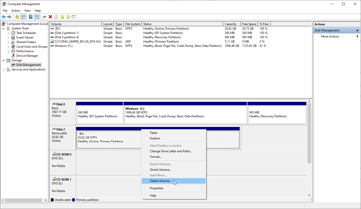Open Device Manager in the tree
This screenshot has width=361, height=209.
point(27,56)
